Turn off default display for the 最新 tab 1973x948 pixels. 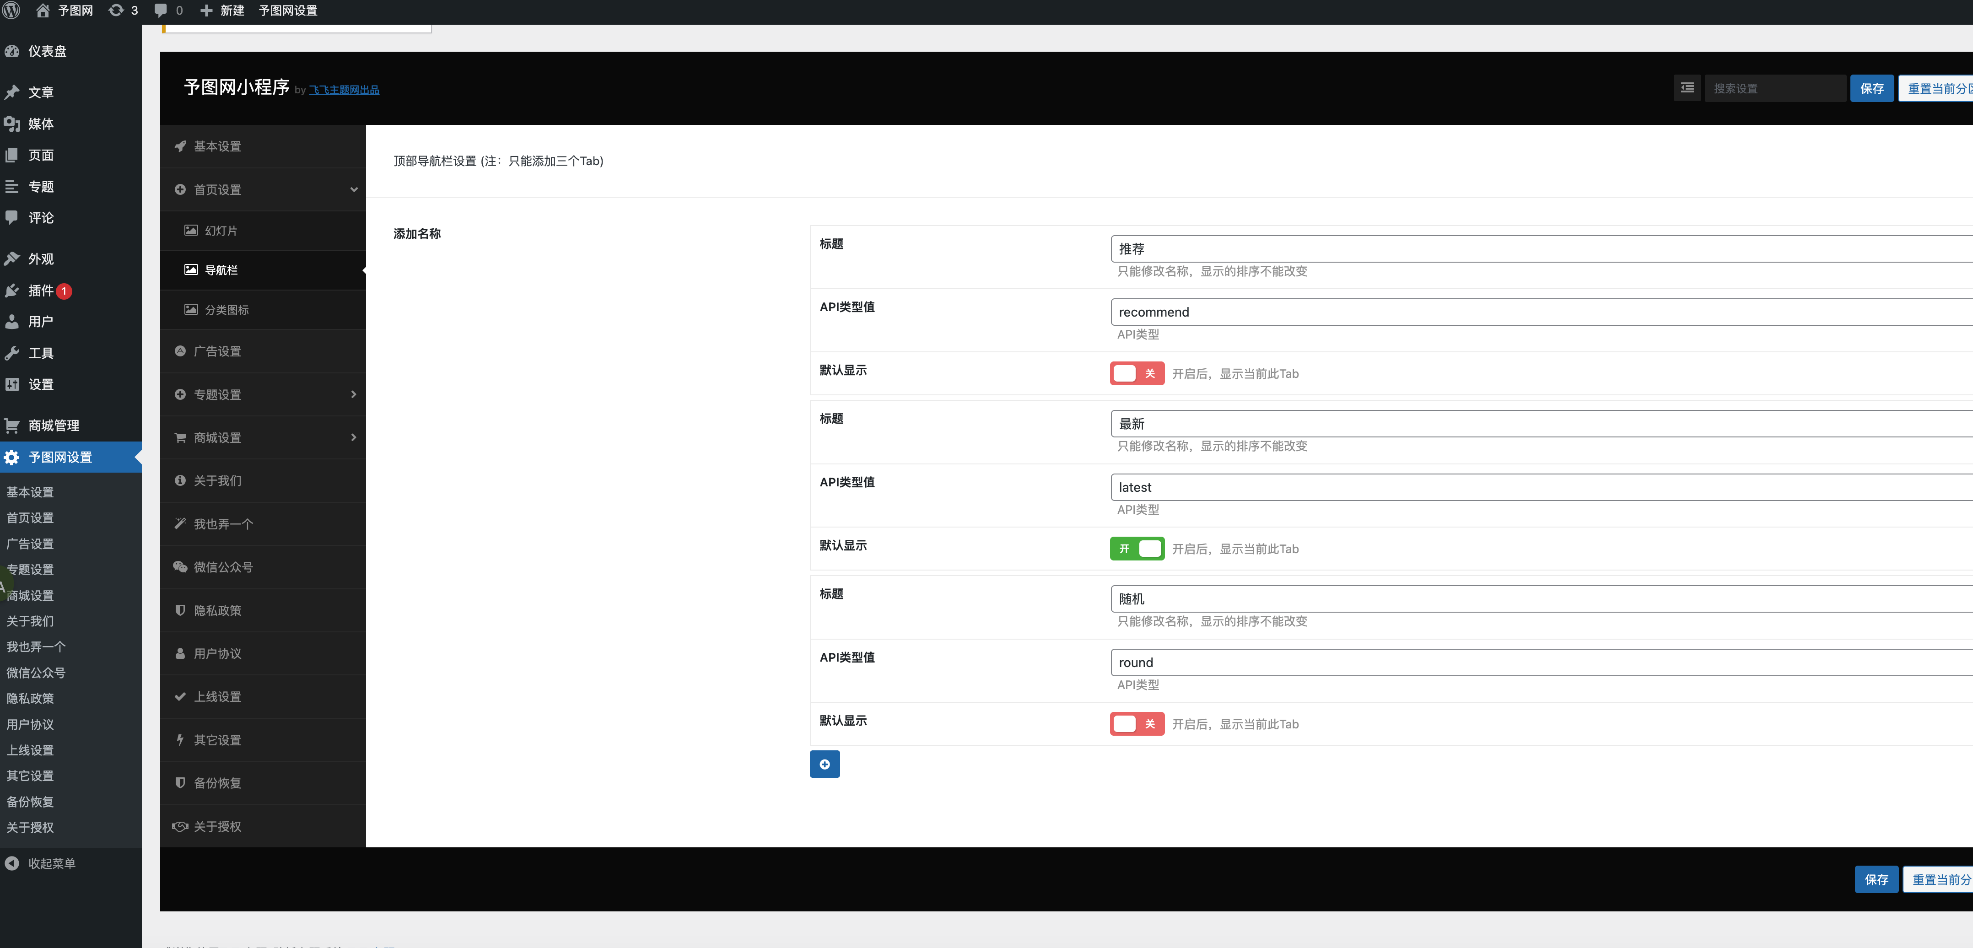point(1137,548)
